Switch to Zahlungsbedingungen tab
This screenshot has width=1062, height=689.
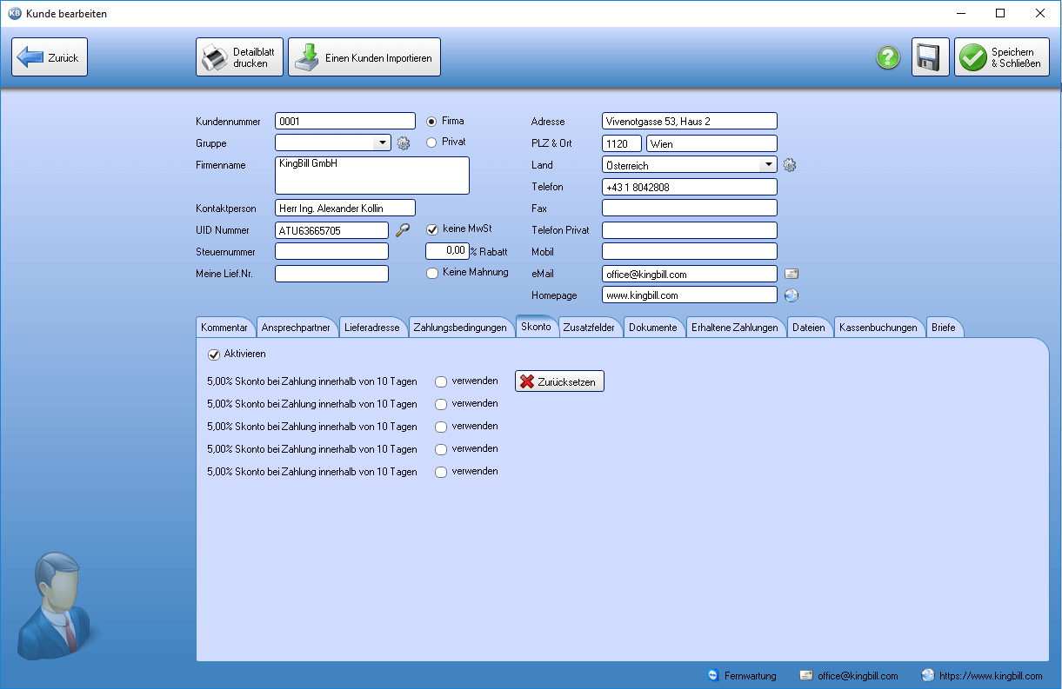pos(460,328)
